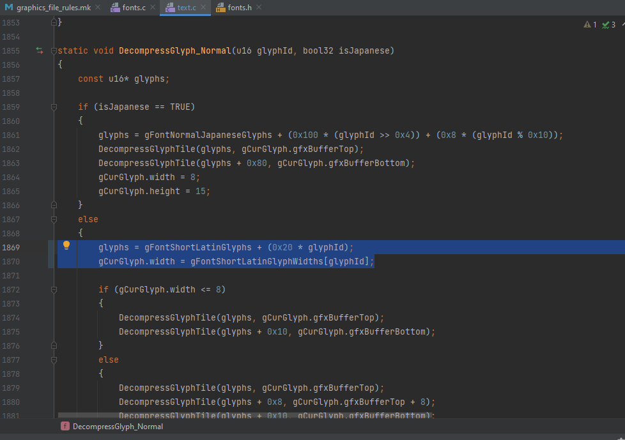Click the green checkmark typo indicator
The height and width of the screenshot is (440, 625).
coord(605,25)
